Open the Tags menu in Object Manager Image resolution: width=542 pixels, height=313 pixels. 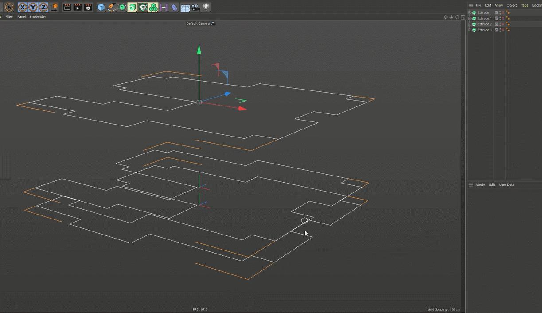(x=524, y=5)
